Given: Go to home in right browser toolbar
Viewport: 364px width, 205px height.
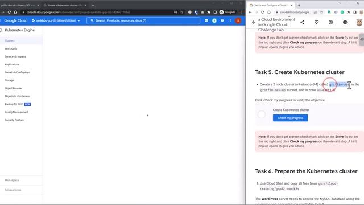Looking at the screenshot, I should [269, 12].
